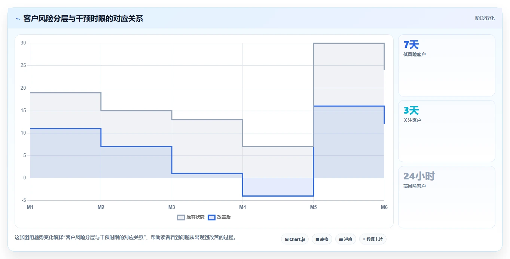
Task: Click the 高风险客户 label
Action: [x=415, y=186]
